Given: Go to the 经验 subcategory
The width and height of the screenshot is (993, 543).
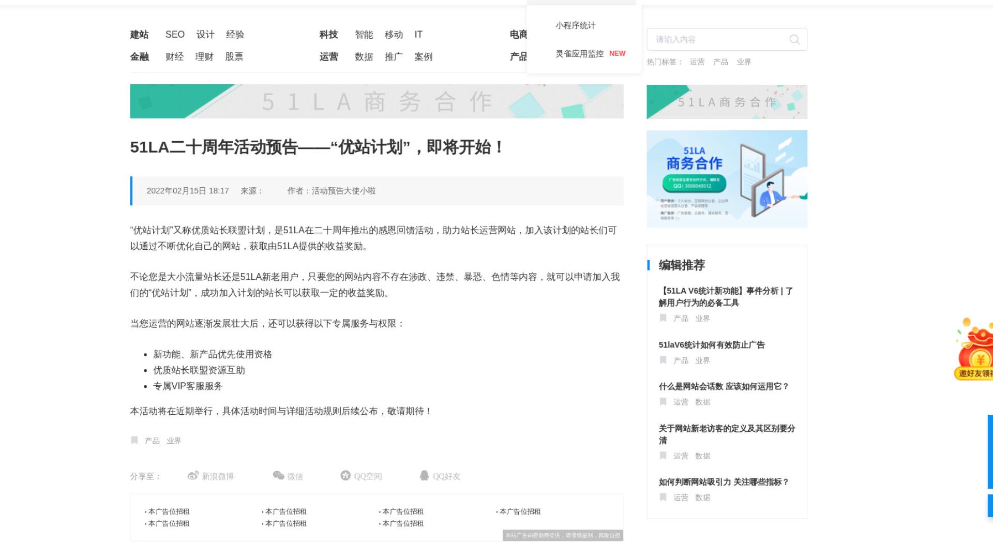Looking at the screenshot, I should coord(235,35).
